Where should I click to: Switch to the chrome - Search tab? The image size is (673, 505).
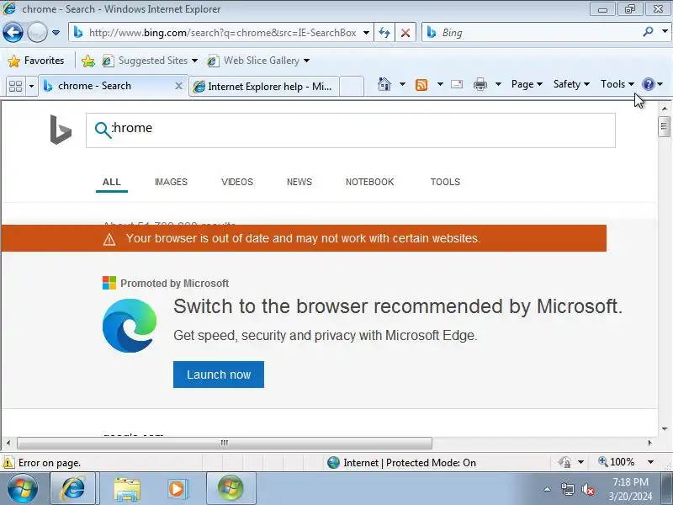[108, 86]
